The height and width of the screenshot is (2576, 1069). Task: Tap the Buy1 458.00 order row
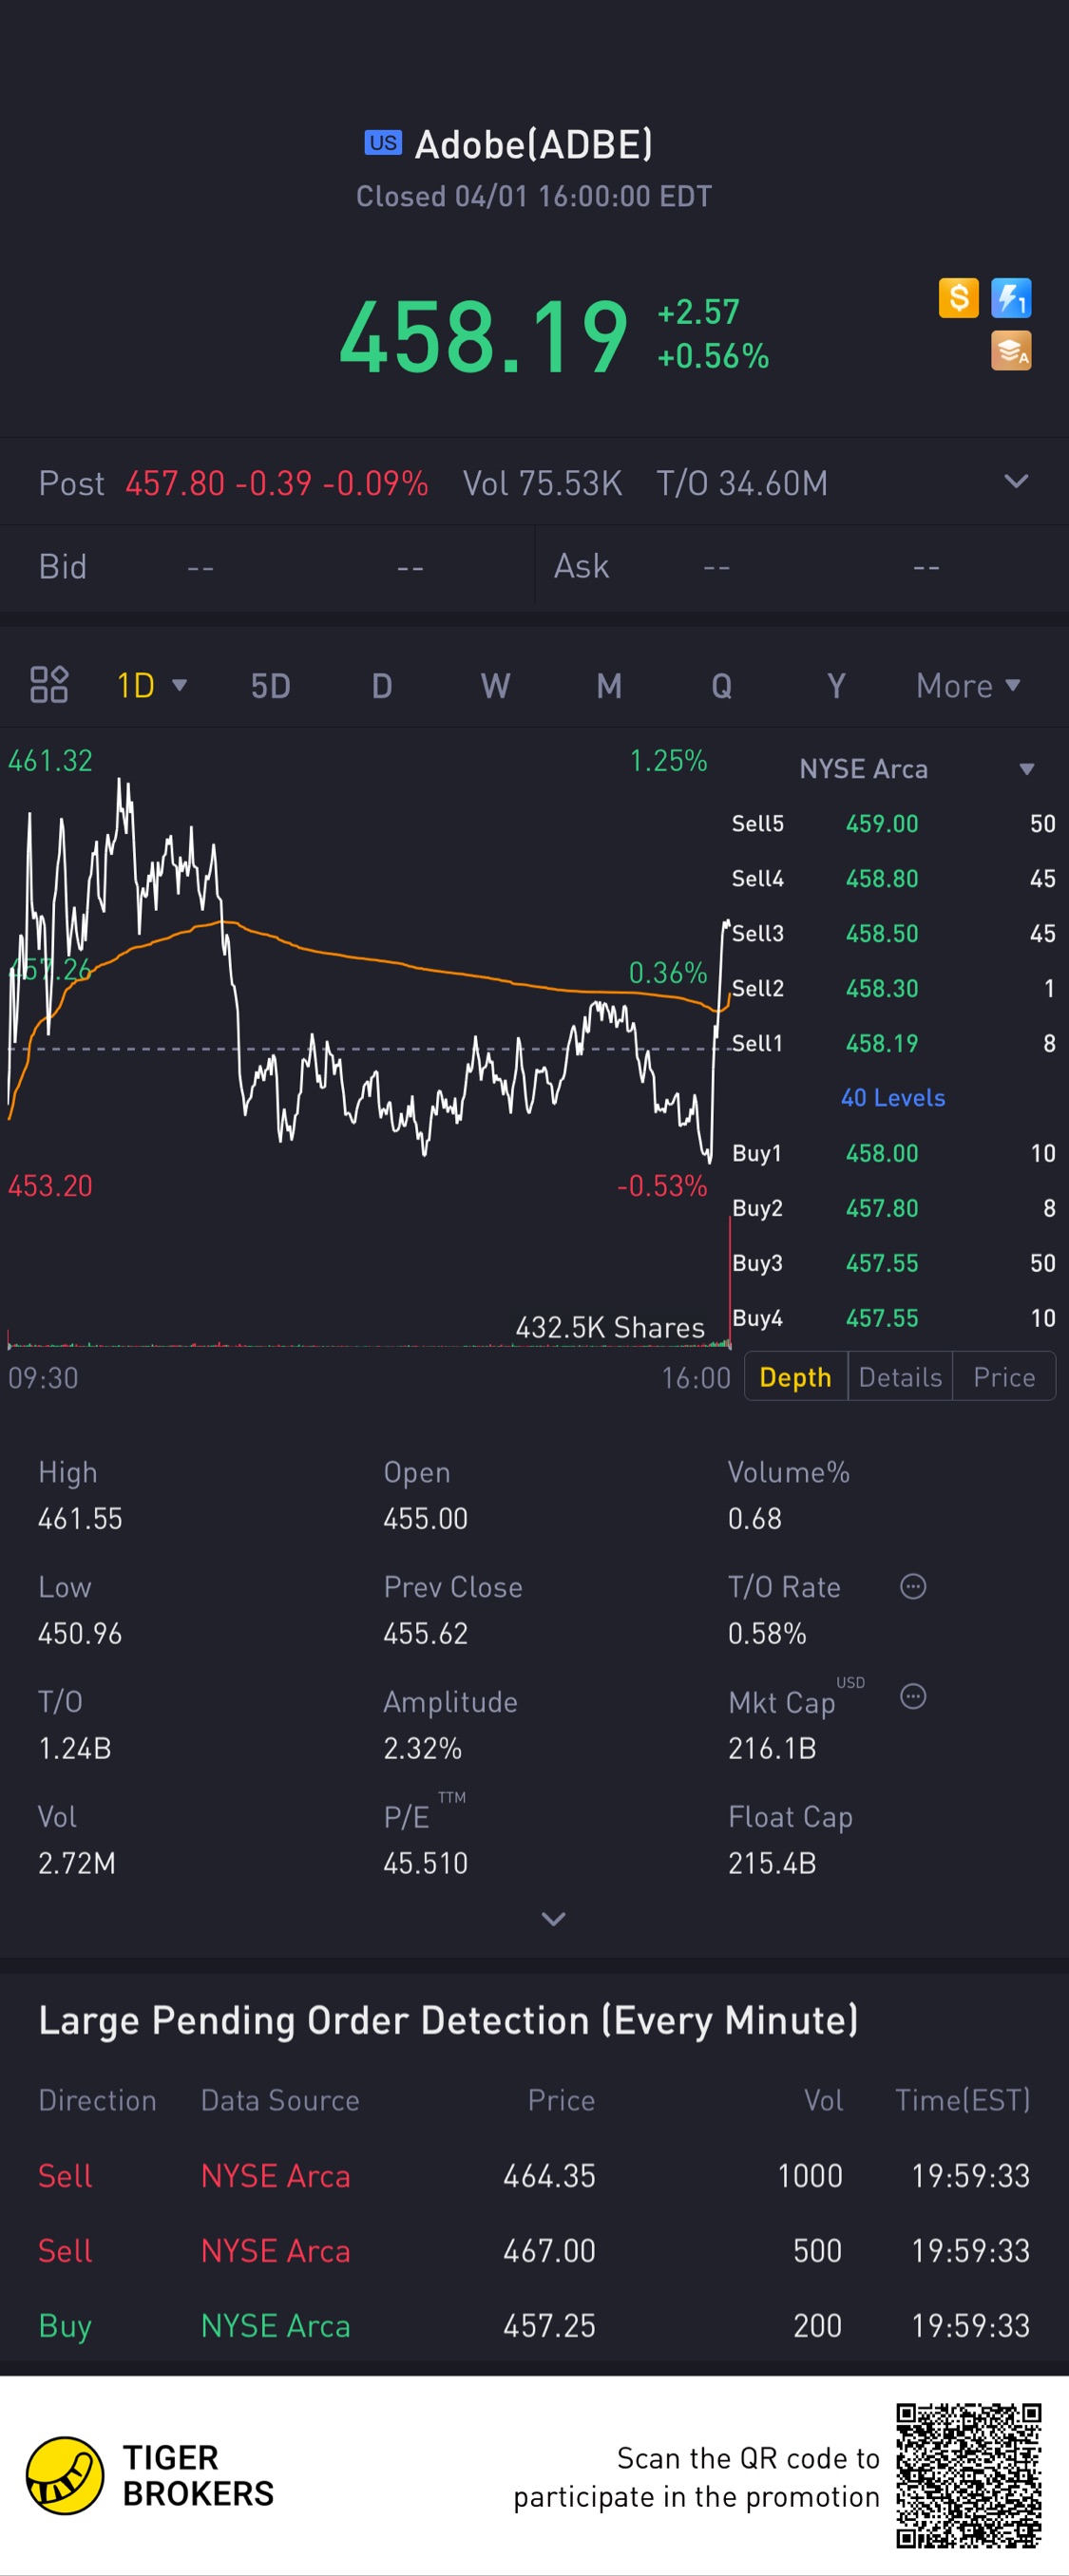pyautogui.click(x=893, y=1154)
